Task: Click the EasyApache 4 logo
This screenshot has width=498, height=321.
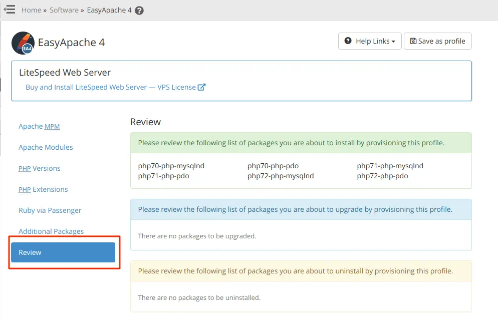Action: (x=22, y=43)
